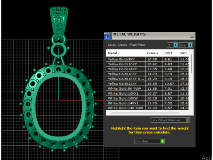This screenshot has height=160, width=213.
Task: Click the metal list horizontal scrollbar
Action: click(145, 113)
